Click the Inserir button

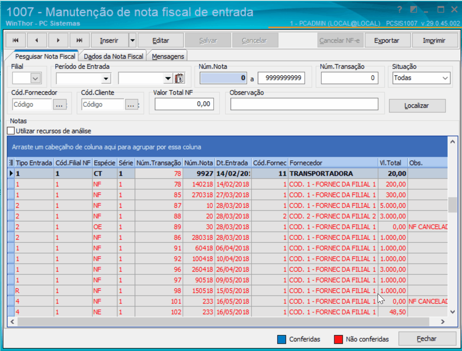click(109, 40)
